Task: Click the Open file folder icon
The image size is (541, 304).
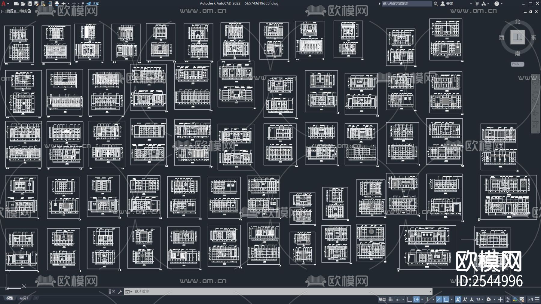Action: coord(23,4)
